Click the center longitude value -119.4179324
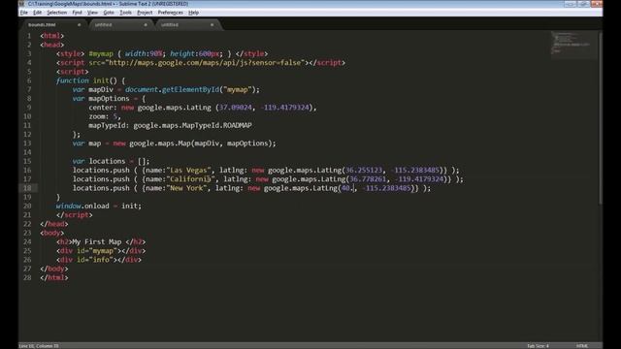Image resolution: width=621 pixels, height=349 pixels. pos(284,108)
